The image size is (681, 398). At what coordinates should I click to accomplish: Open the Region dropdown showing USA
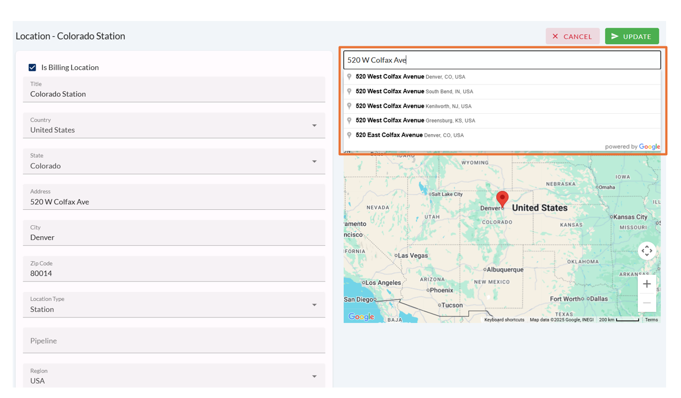[314, 376]
